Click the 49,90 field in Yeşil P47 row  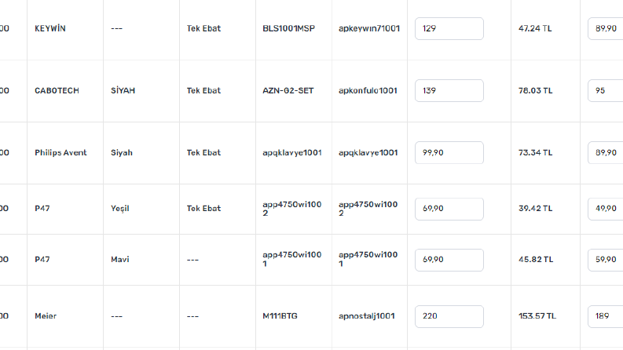(x=606, y=209)
